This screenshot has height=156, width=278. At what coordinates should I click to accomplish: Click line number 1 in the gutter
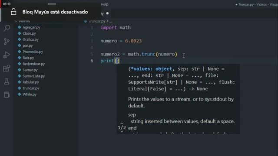point(92,28)
